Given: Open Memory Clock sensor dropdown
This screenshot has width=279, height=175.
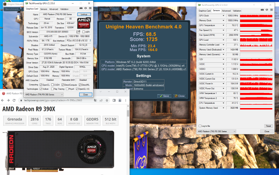Looking at the screenshot, I should (224, 21).
